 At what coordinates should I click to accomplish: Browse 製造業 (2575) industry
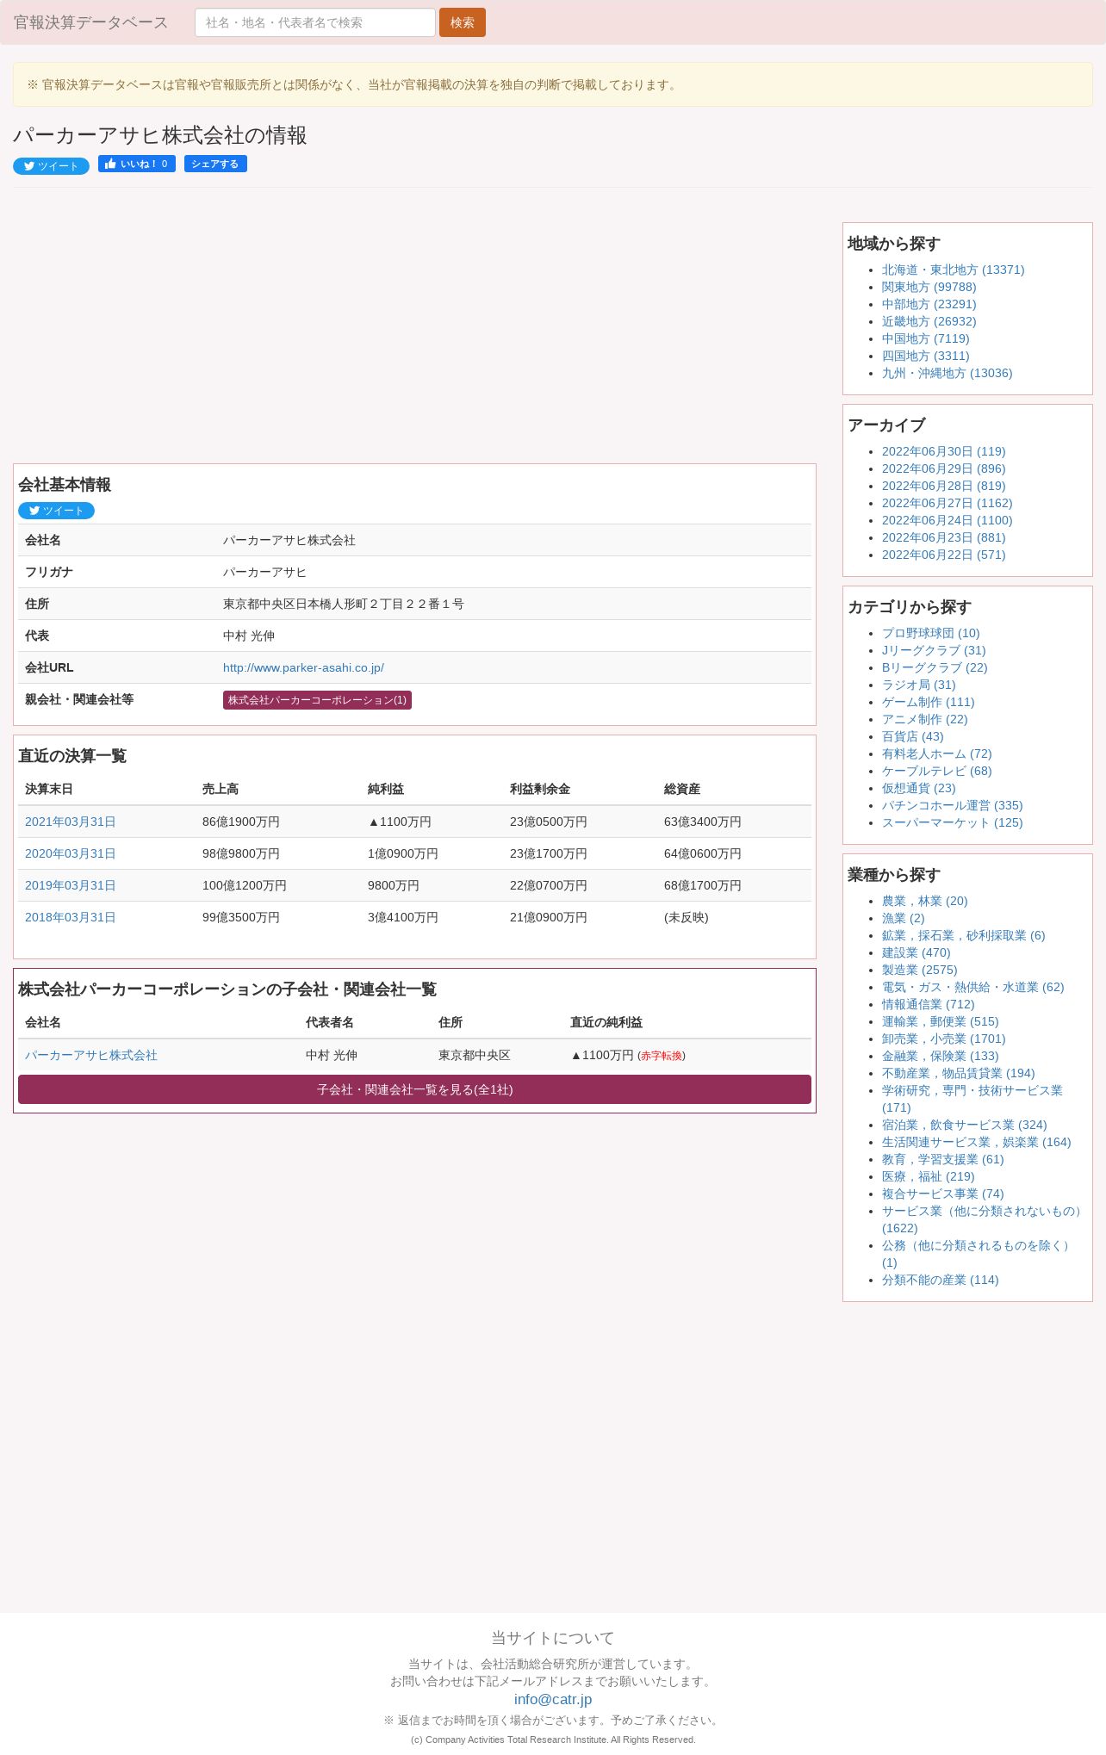pos(919,970)
